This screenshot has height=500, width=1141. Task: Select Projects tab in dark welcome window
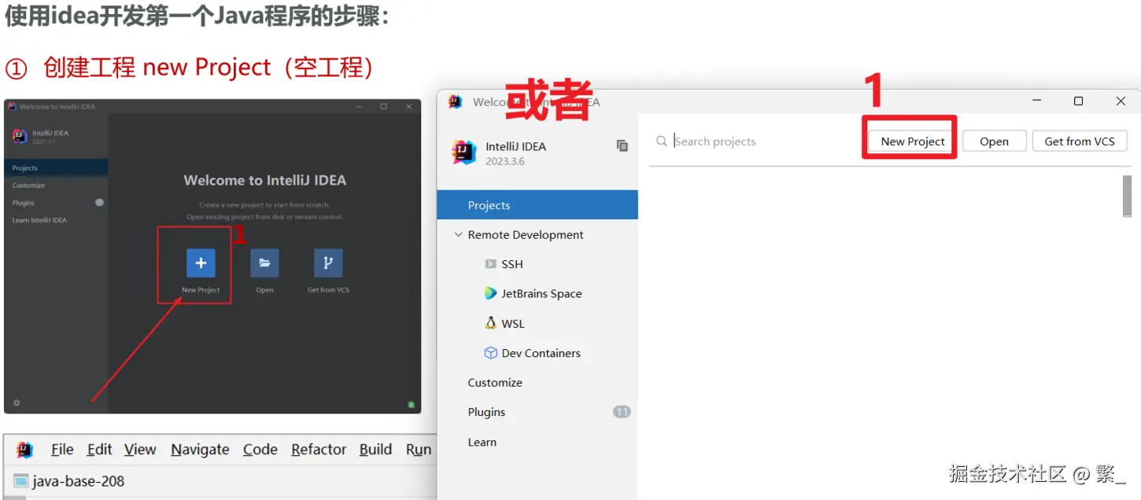click(56, 167)
